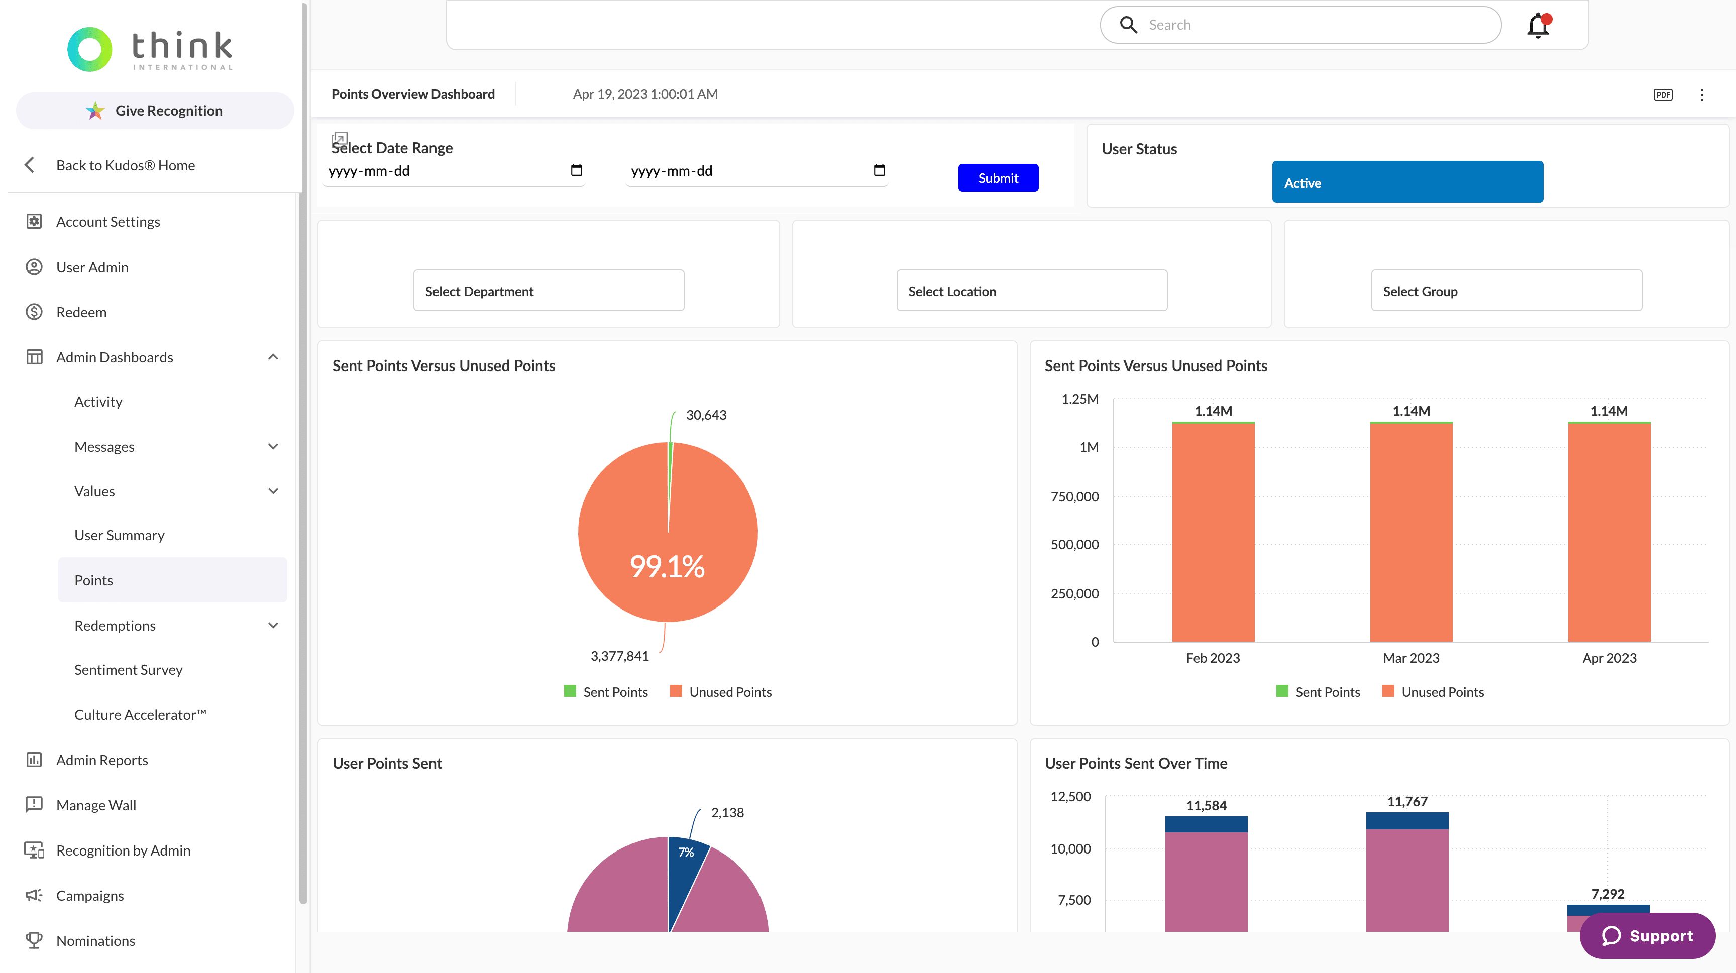
Task: Click the User Admin person icon
Action: tap(34, 267)
